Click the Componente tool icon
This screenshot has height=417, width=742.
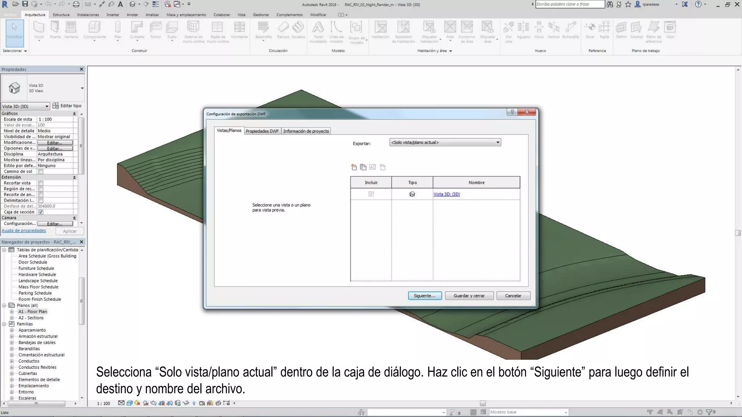click(95, 27)
